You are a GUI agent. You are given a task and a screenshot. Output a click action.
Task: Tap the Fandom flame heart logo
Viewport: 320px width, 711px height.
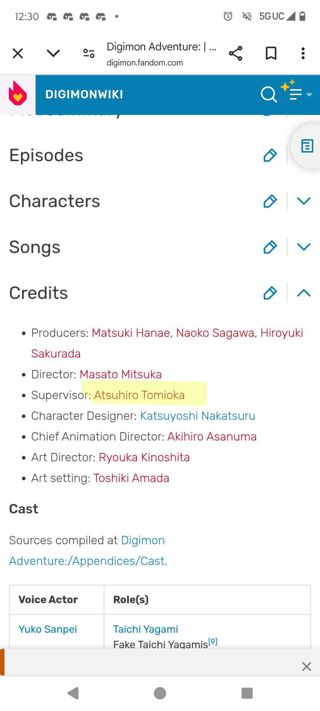(x=18, y=94)
